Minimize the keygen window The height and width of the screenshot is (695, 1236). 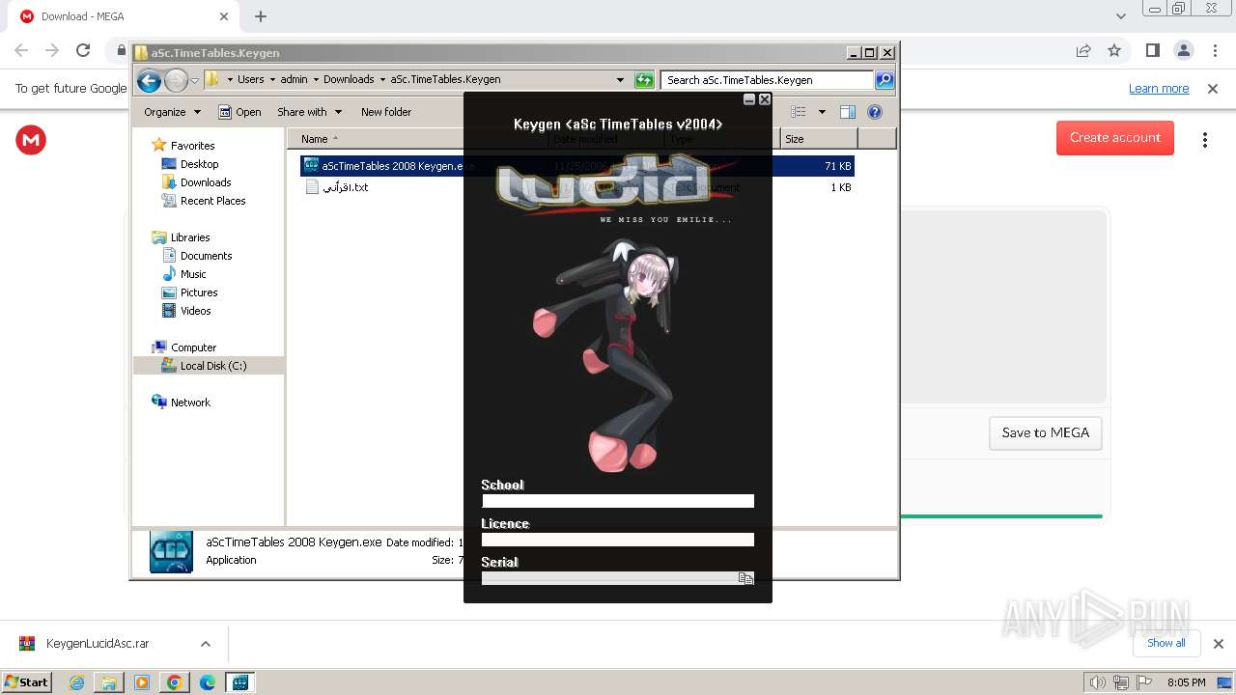(749, 99)
